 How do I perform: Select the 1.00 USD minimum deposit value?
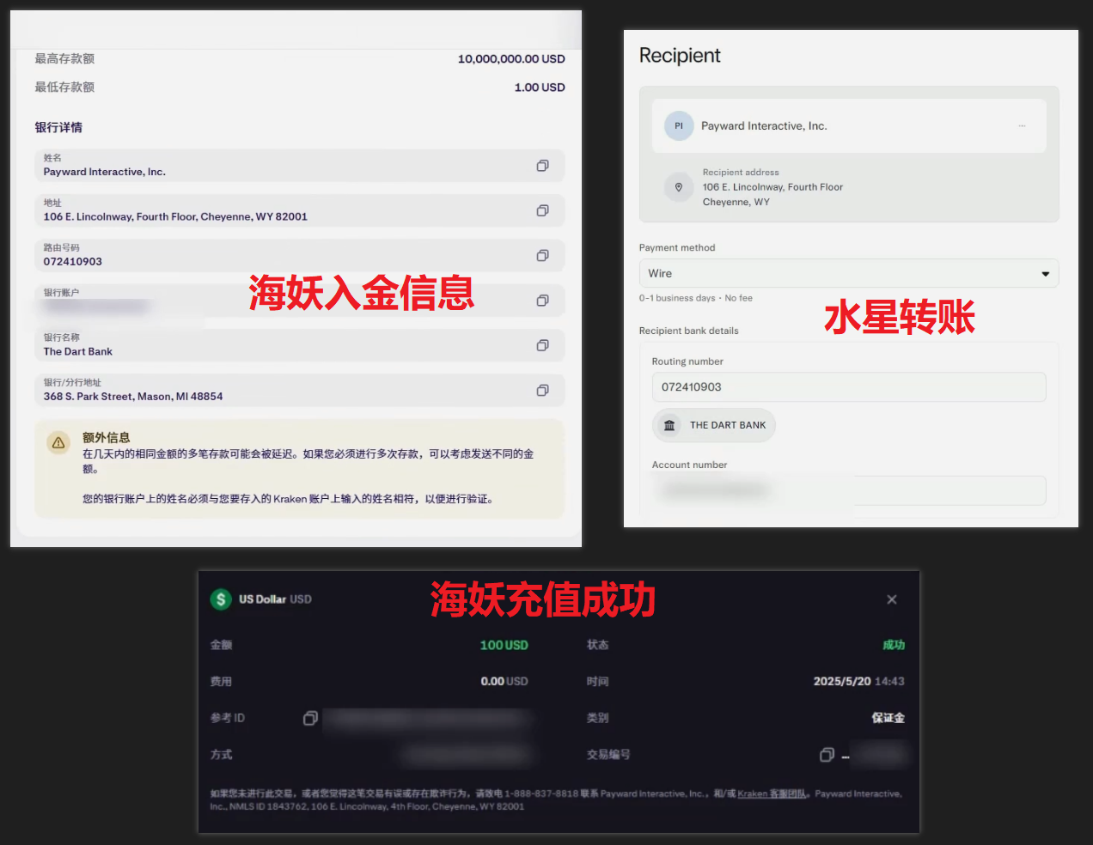[x=540, y=88]
